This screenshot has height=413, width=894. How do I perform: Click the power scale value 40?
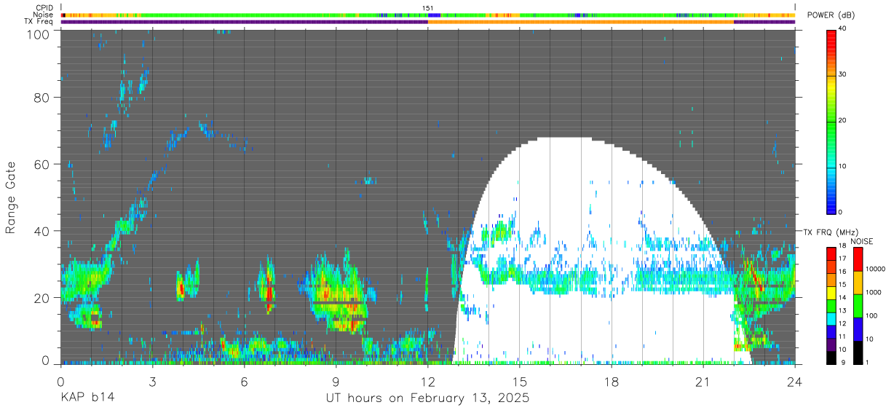pos(843,28)
